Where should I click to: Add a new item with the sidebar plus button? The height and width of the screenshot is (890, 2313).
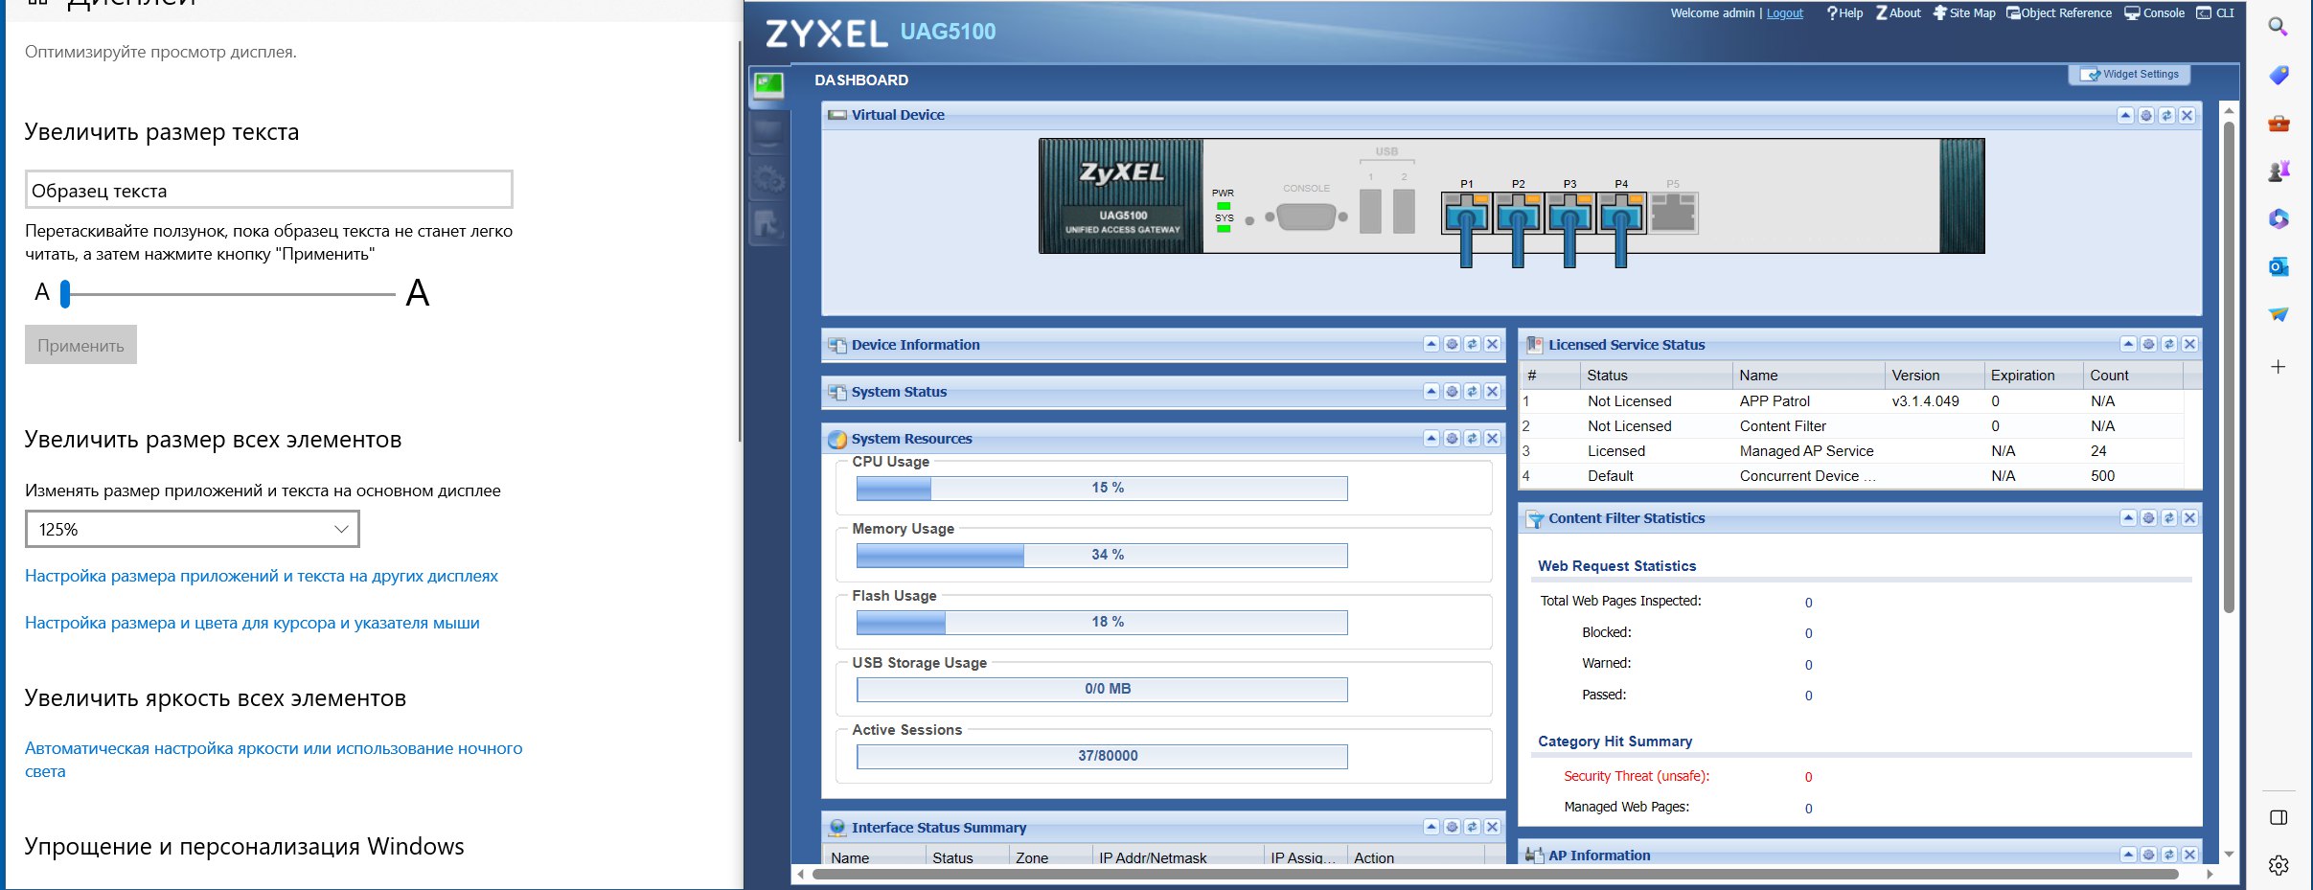click(x=2279, y=367)
